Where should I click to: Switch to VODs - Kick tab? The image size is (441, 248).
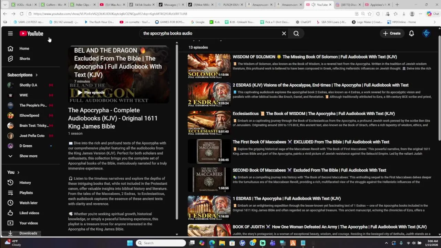click(24, 5)
